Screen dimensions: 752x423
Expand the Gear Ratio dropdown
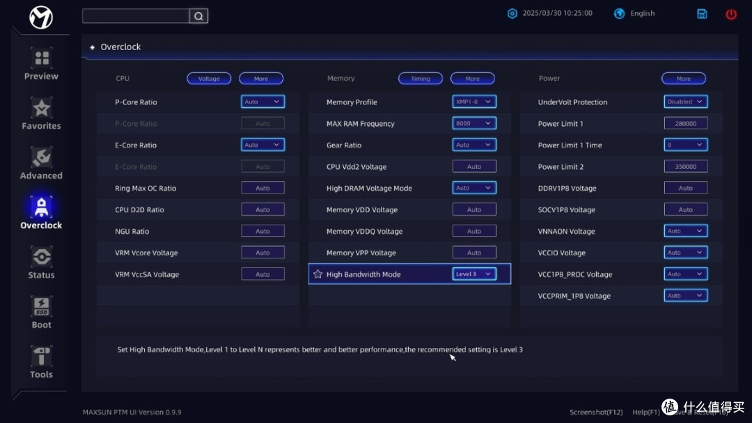[474, 145]
